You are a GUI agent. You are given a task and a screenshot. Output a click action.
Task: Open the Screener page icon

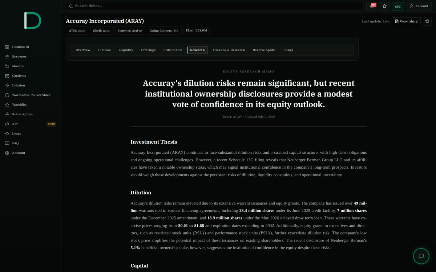[7, 57]
